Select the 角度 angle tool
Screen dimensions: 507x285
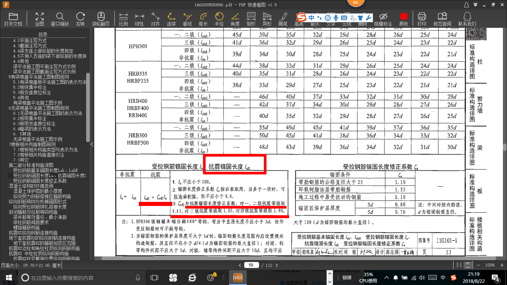coord(235,19)
